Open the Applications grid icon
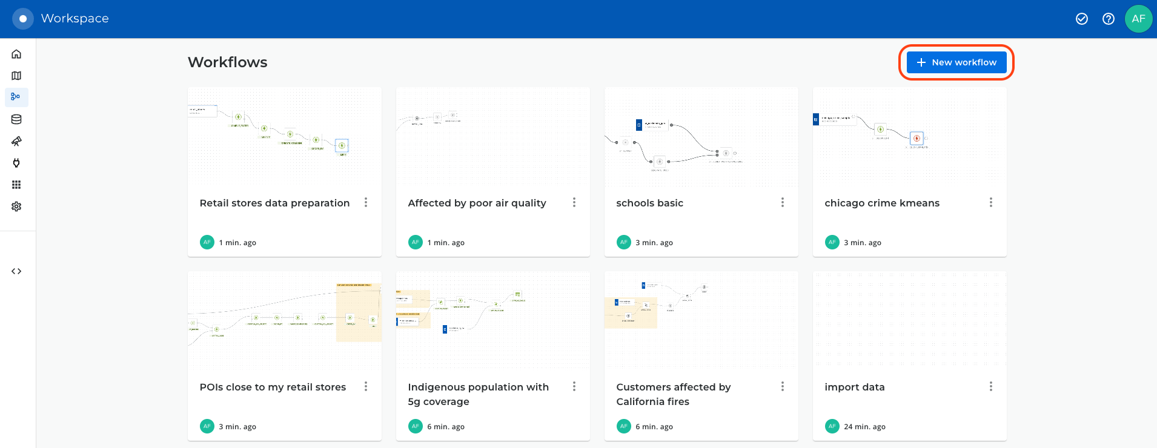Screen dimensions: 1157x448 [x=16, y=185]
